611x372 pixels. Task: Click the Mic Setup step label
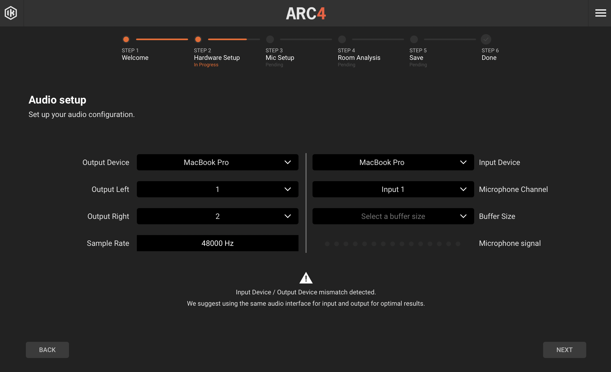280,58
